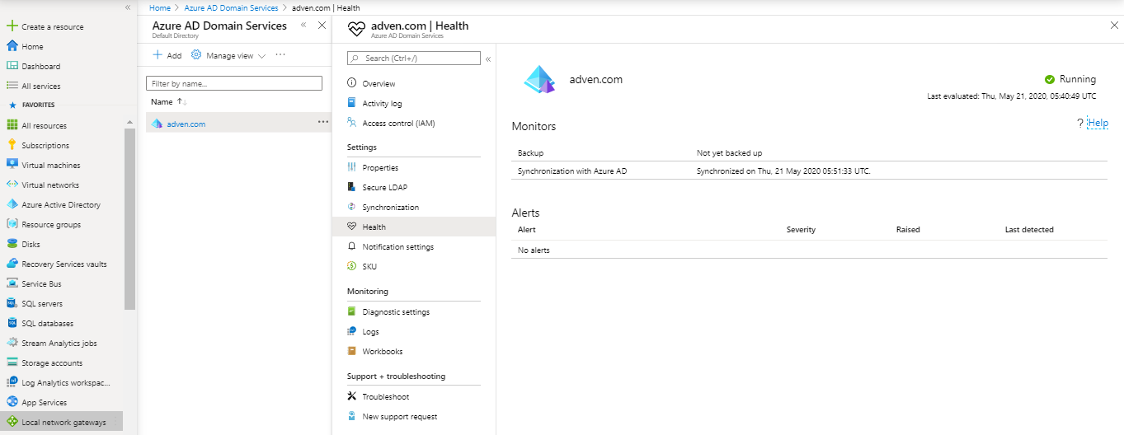Open Stream Analytics jobs

tap(59, 344)
